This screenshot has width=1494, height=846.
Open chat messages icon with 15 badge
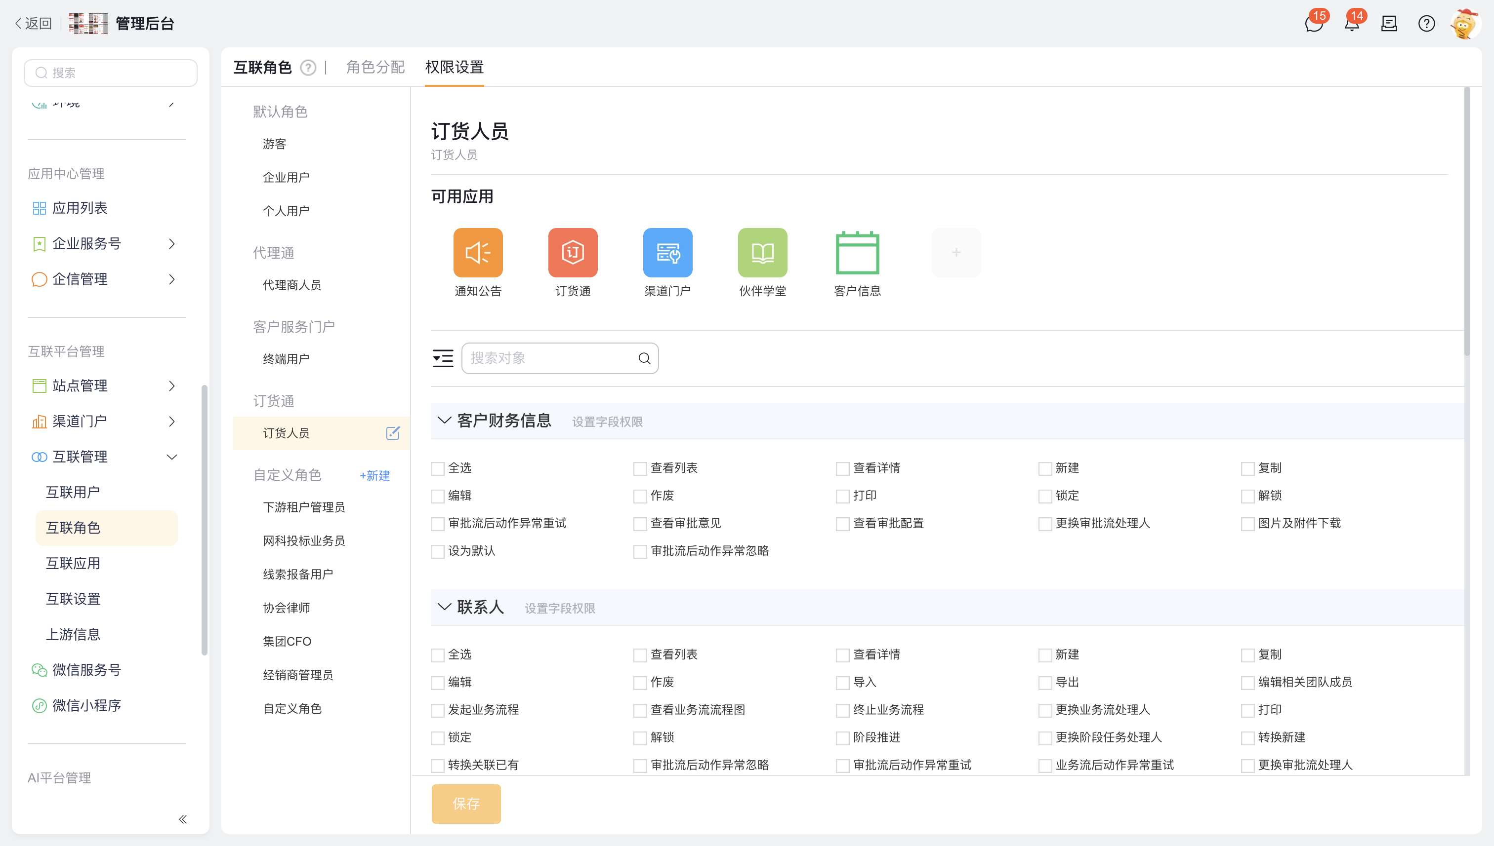pyautogui.click(x=1314, y=23)
